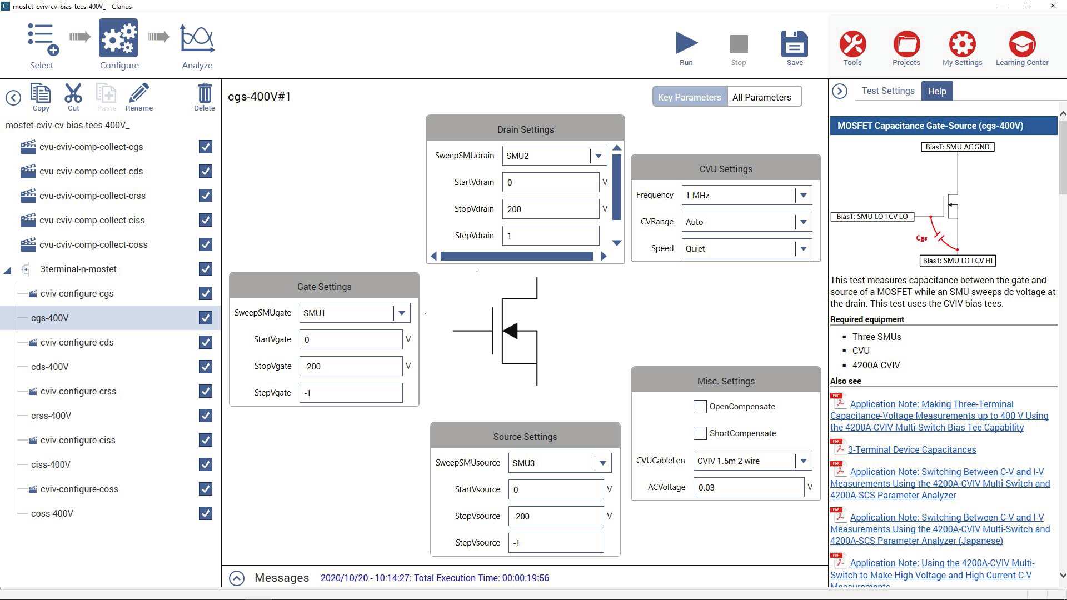Click the ACVoltage input field
Viewport: 1067px width, 600px height.
(x=748, y=488)
